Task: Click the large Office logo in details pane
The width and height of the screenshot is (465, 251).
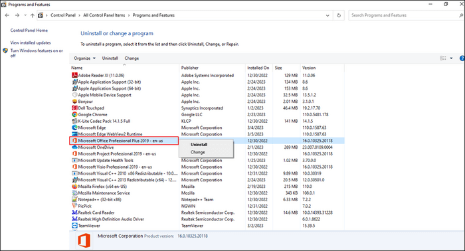Action: click(84, 240)
